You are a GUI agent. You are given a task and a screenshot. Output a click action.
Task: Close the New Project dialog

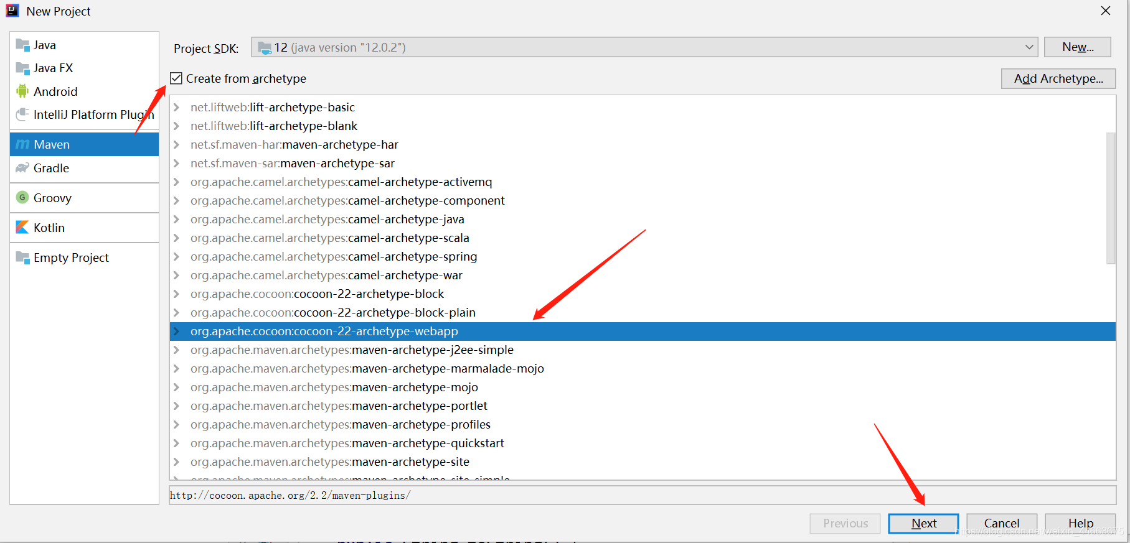pyautogui.click(x=1106, y=11)
